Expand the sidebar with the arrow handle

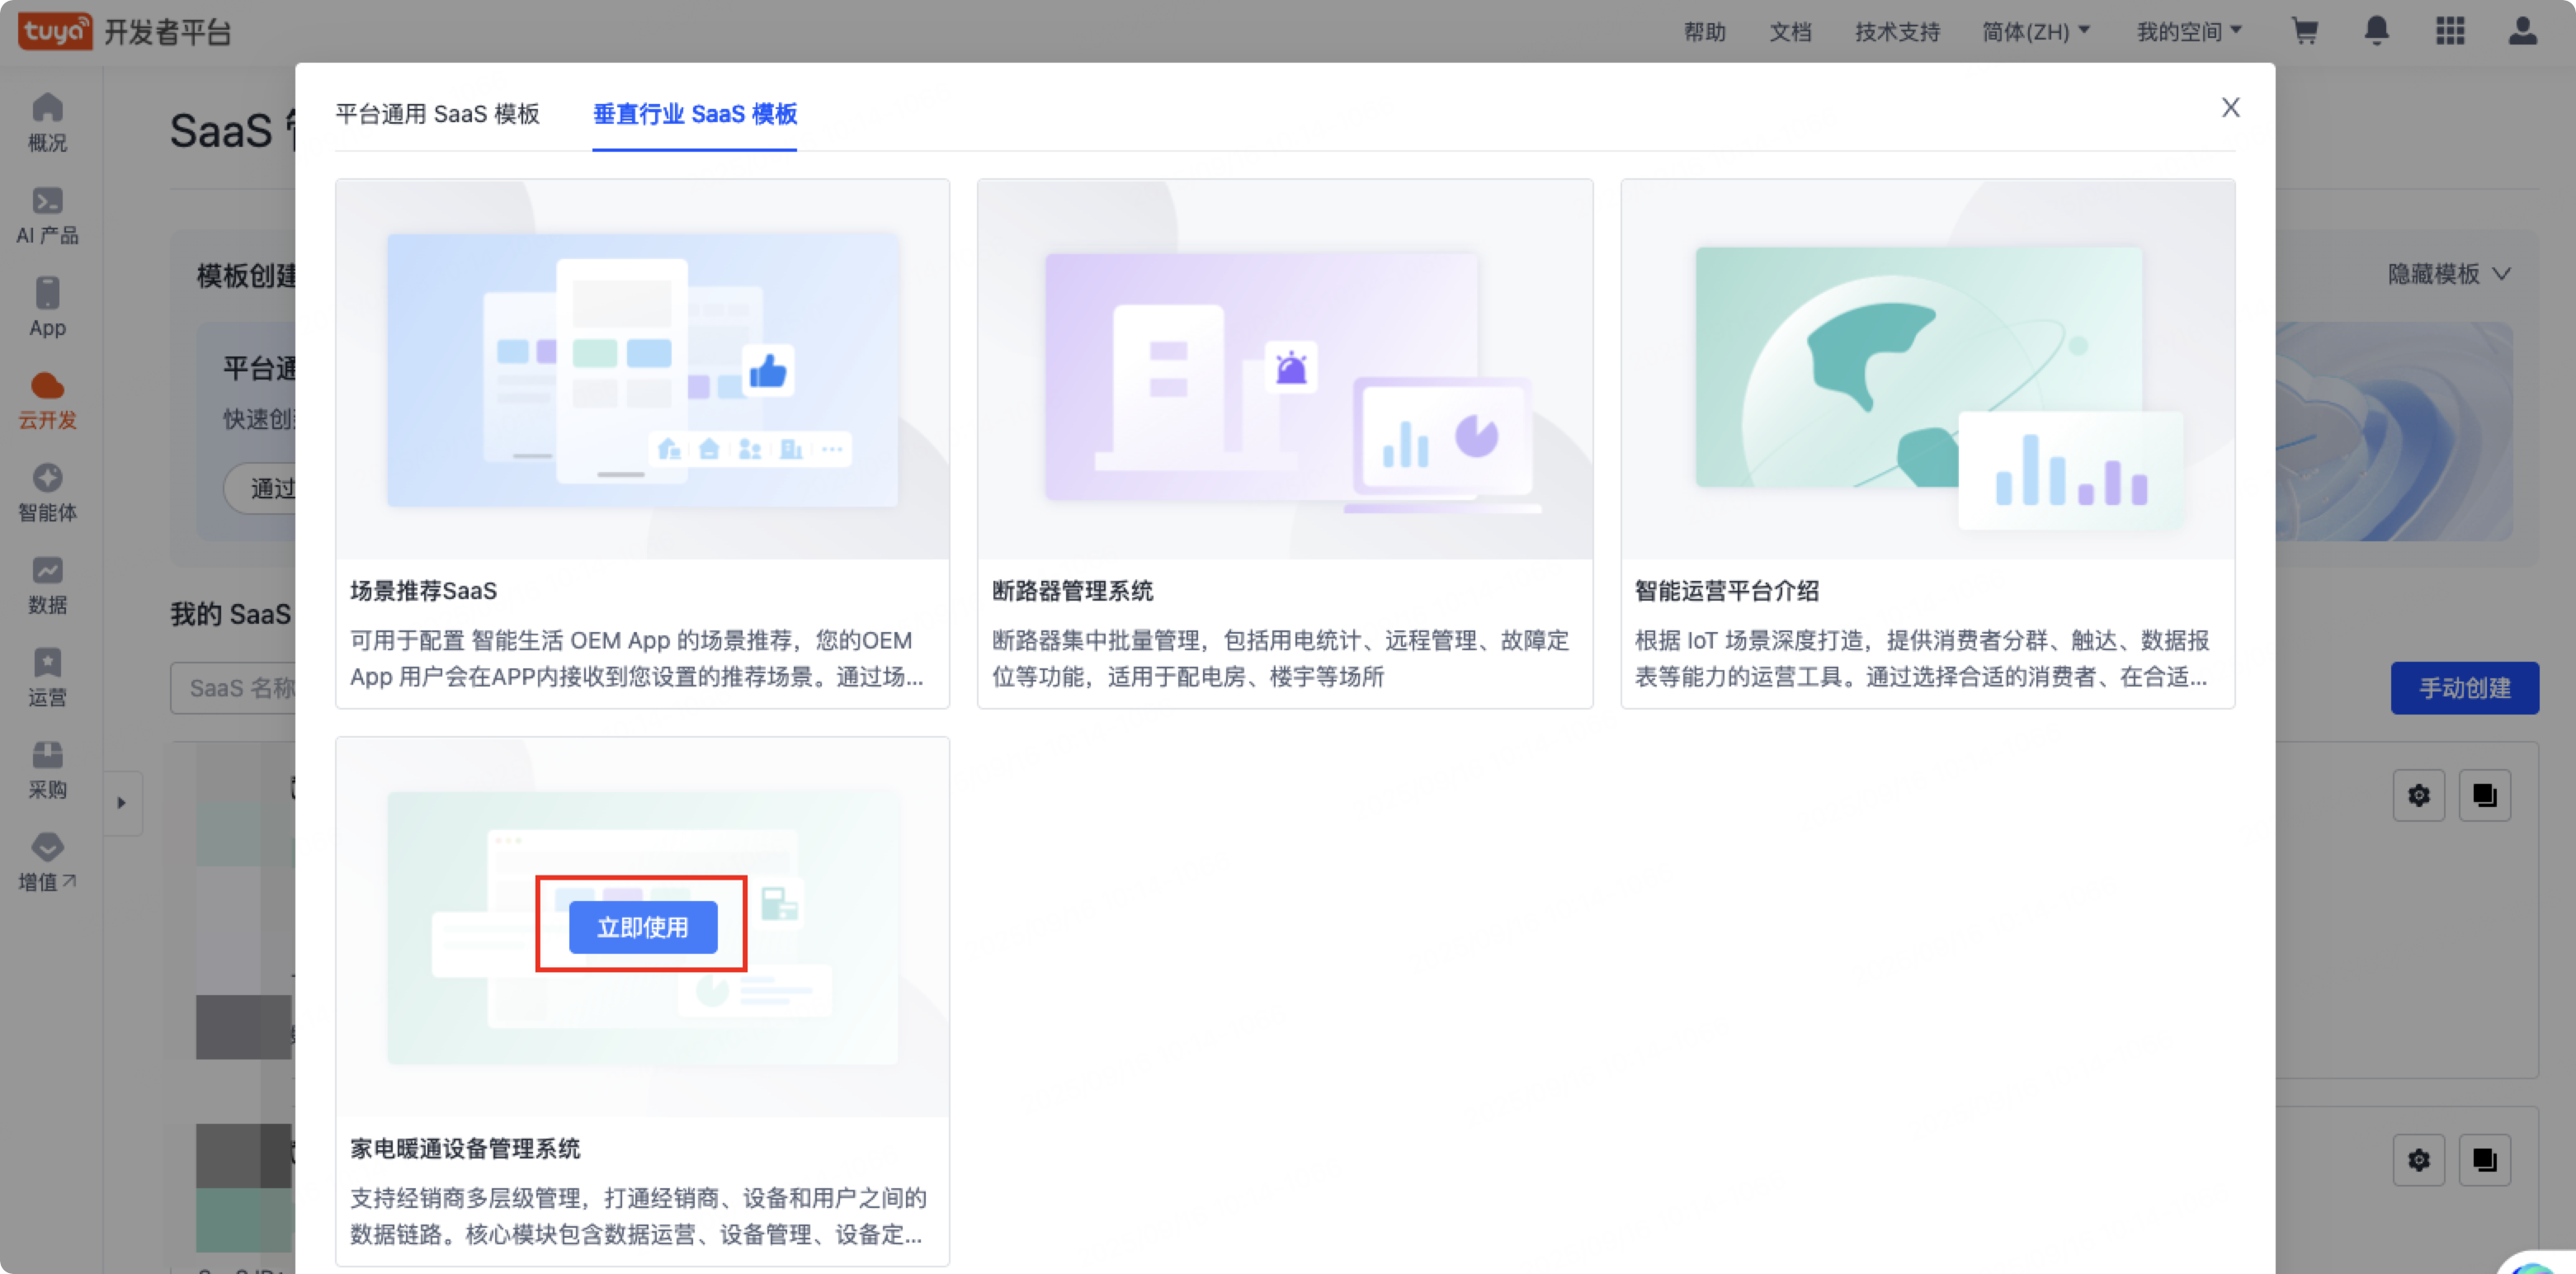point(122,802)
